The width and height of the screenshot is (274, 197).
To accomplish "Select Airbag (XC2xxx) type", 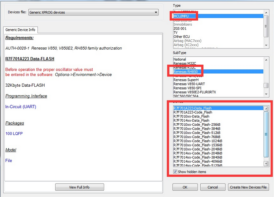I will [x=218, y=45].
